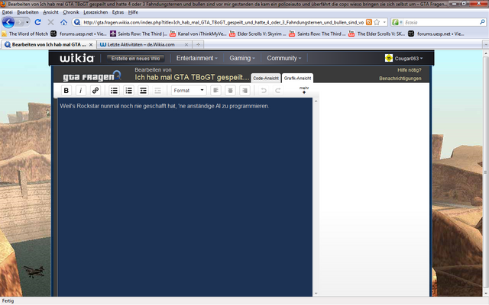The height and width of the screenshot is (305, 489).
Task: Go back with browser back arrow
Action: (x=8, y=22)
